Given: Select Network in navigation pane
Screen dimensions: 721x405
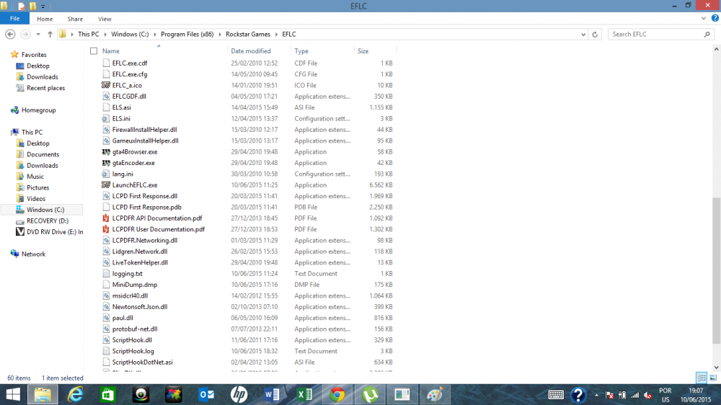Looking at the screenshot, I should point(33,254).
